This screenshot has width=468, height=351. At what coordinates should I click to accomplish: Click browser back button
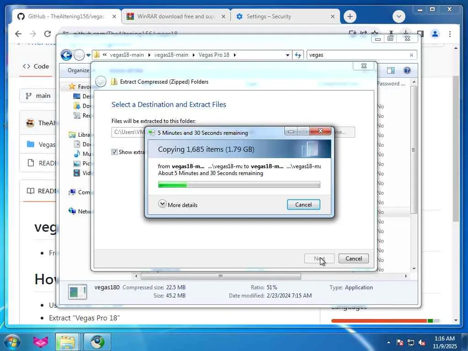[18, 34]
